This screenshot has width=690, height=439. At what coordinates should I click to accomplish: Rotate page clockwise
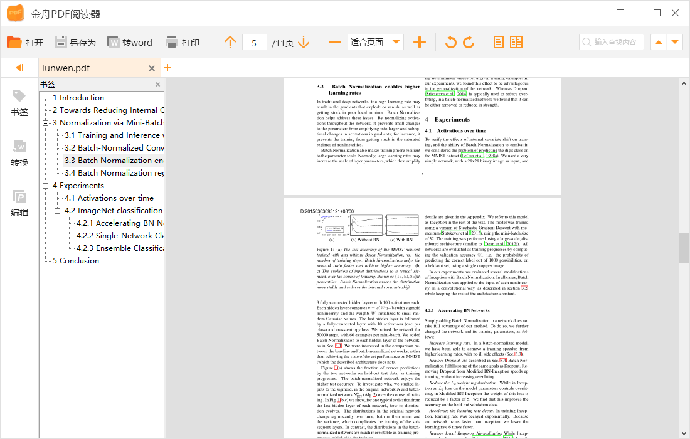tap(469, 42)
